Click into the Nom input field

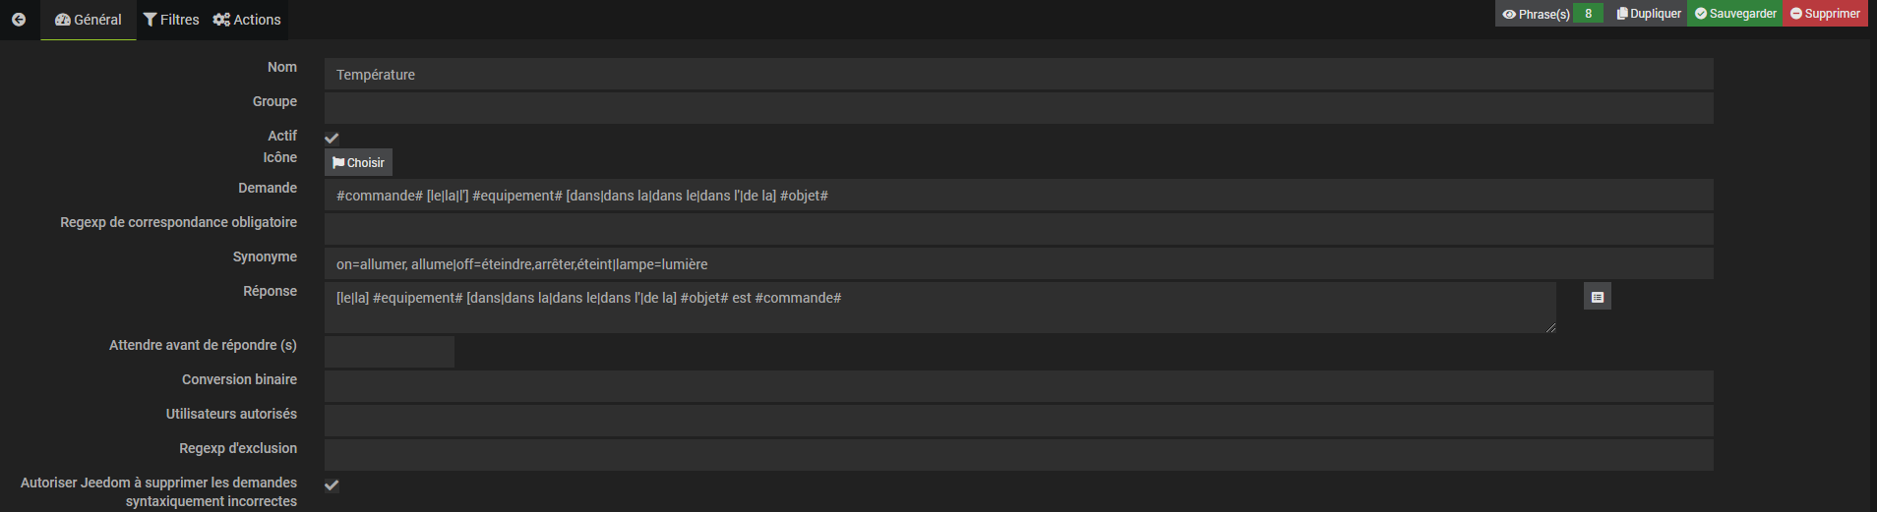(x=1018, y=75)
